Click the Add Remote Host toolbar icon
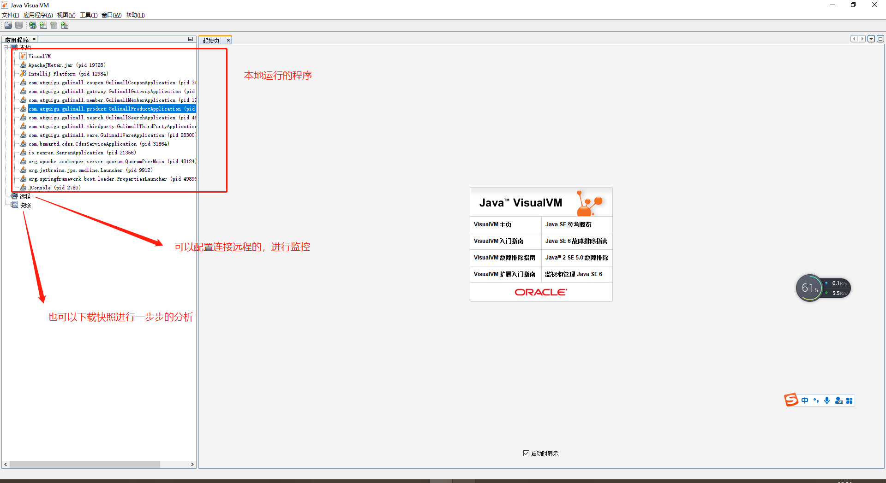886x483 pixels. click(32, 25)
